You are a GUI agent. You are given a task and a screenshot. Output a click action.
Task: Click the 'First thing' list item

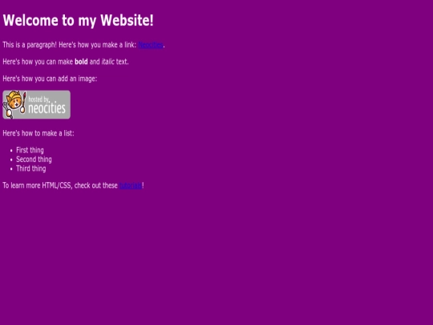(x=30, y=150)
